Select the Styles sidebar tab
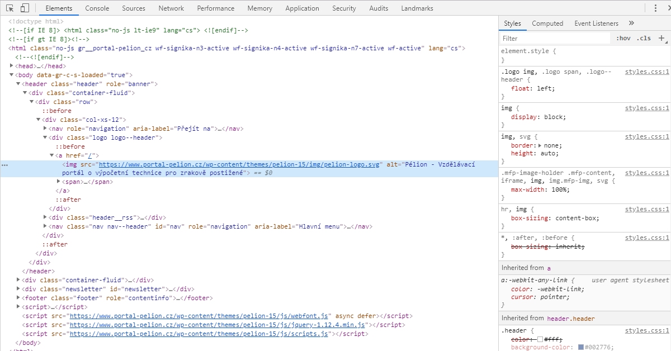Image resolution: width=671 pixels, height=351 pixels. point(512,23)
